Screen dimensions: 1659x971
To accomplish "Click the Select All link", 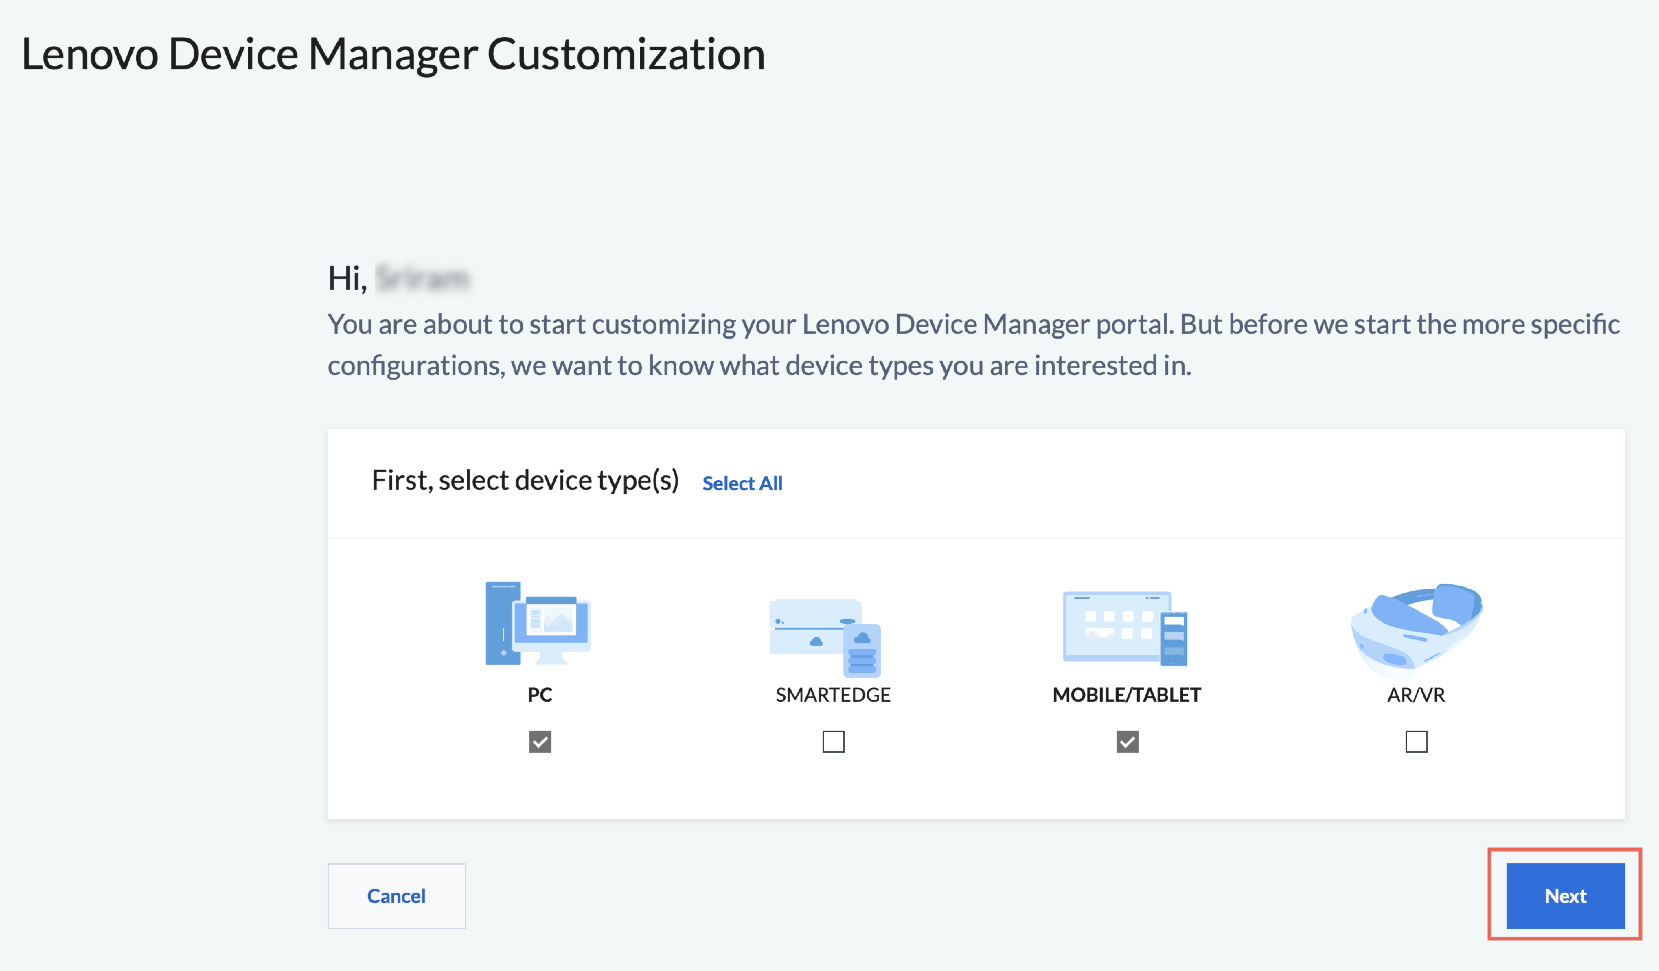I will tap(742, 483).
